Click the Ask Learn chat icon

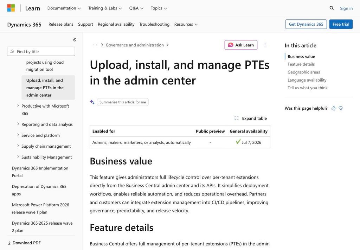point(231,45)
